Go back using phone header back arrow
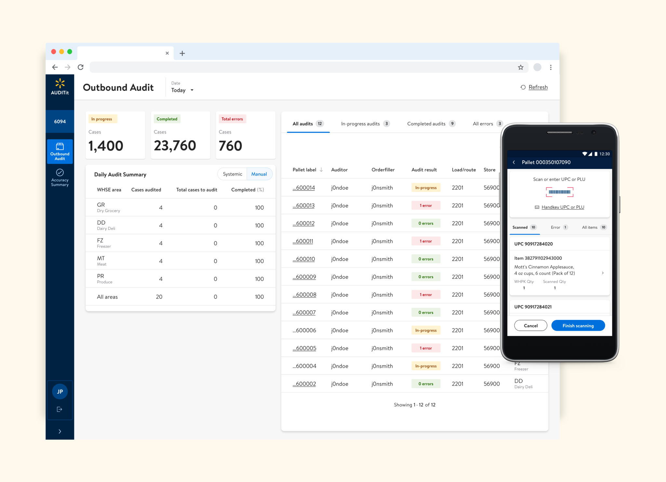666x482 pixels. 514,162
